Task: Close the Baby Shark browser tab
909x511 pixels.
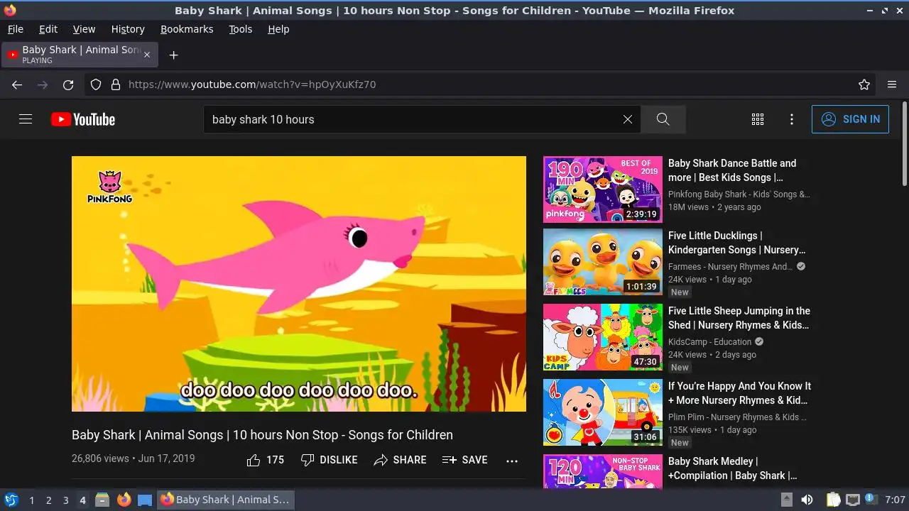Action: pos(147,55)
